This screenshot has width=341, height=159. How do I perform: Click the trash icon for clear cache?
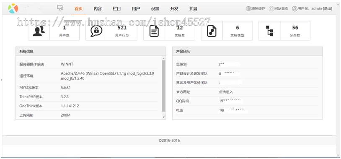point(248,8)
